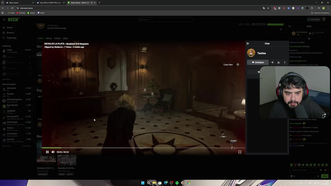This screenshot has width=331, height=186.
Task: Select the channel Clips tab
Action: coord(65,38)
